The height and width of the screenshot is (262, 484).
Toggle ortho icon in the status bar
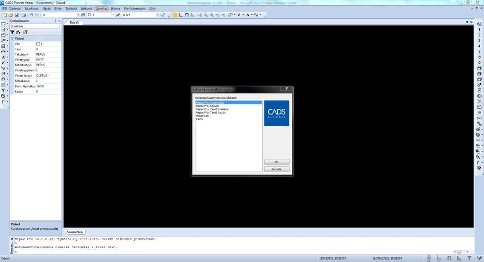[x=439, y=258]
